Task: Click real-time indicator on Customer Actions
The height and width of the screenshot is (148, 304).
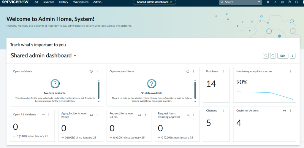Action: [x=285, y=111]
